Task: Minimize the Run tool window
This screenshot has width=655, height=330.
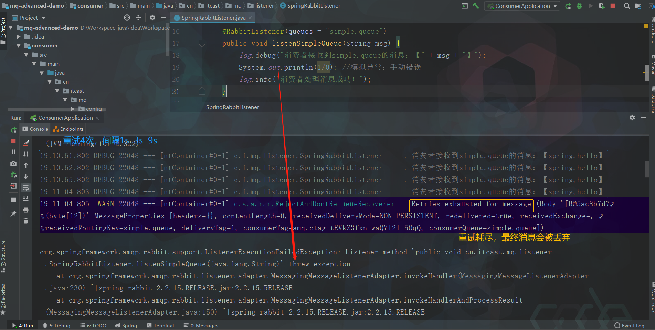Action: click(643, 118)
